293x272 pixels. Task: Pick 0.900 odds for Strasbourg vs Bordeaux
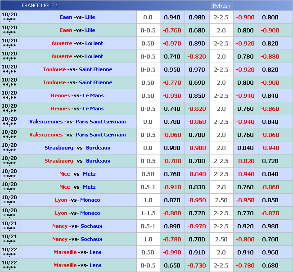coord(172,148)
